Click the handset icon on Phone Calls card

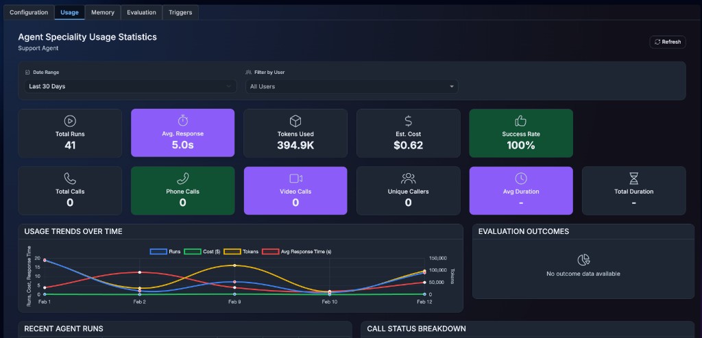point(182,179)
